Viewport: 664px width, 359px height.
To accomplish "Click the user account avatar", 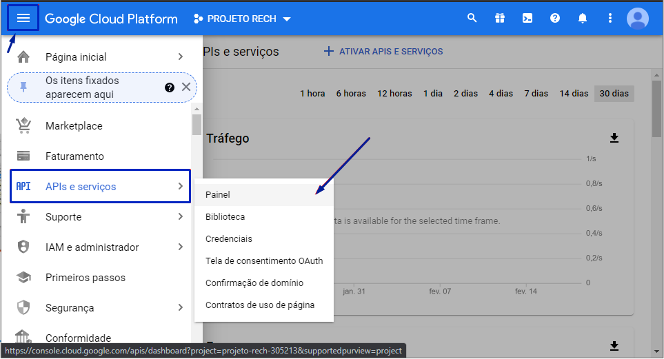I will pos(638,19).
